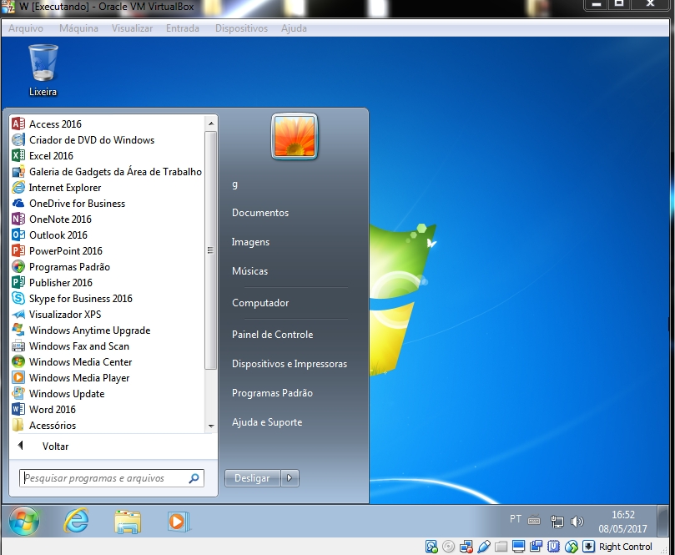Viewport: 675px width, 555px height.
Task: Click the user account flower picture
Action: pyautogui.click(x=295, y=136)
